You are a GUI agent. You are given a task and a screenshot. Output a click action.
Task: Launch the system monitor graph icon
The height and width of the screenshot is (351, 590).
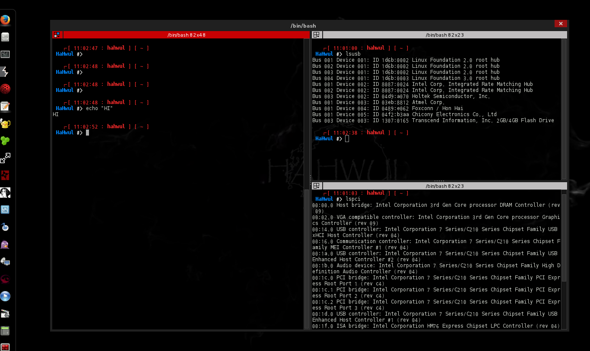(x=5, y=210)
